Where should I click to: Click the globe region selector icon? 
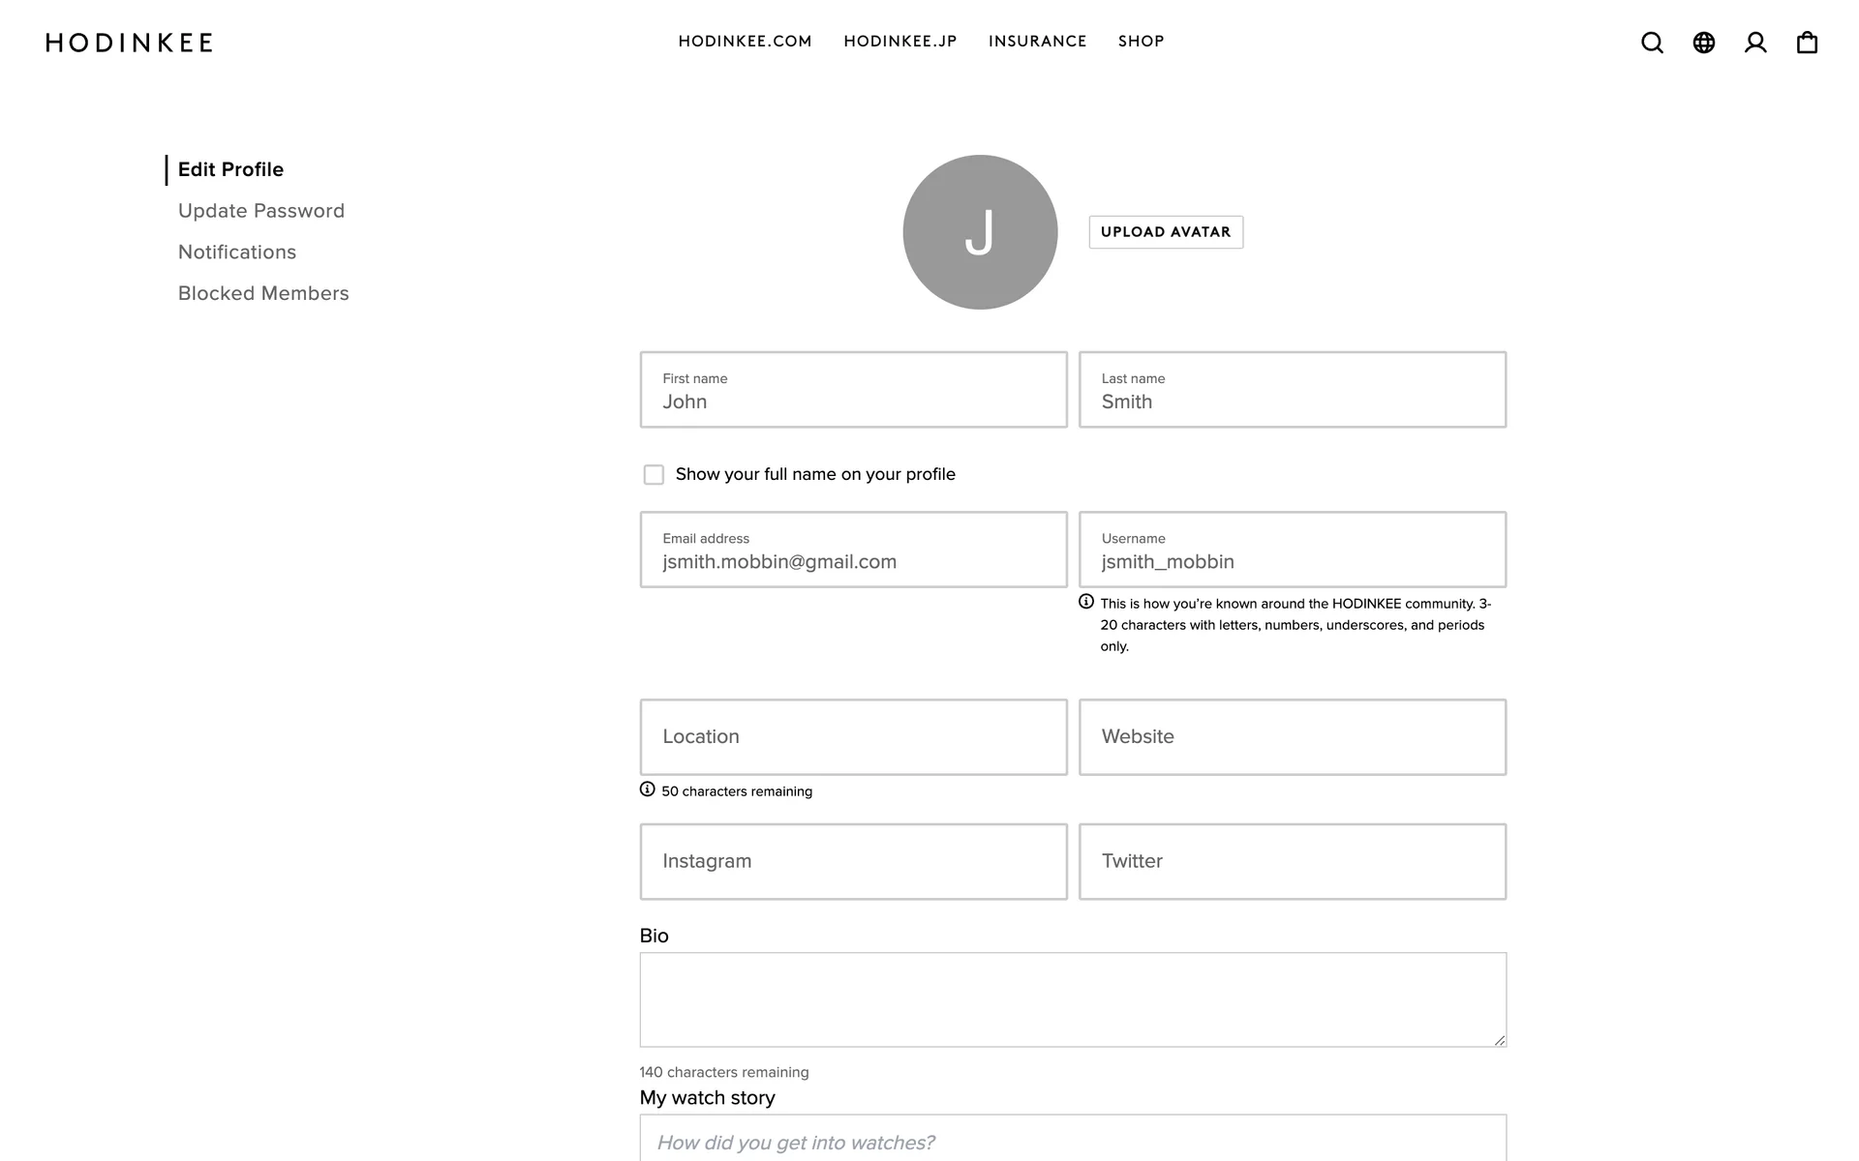pyautogui.click(x=1703, y=43)
